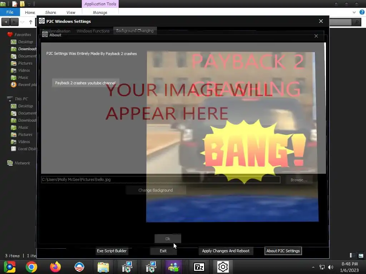Open the messenger people icon on taskbar
The height and width of the screenshot is (274, 366).
click(174, 267)
